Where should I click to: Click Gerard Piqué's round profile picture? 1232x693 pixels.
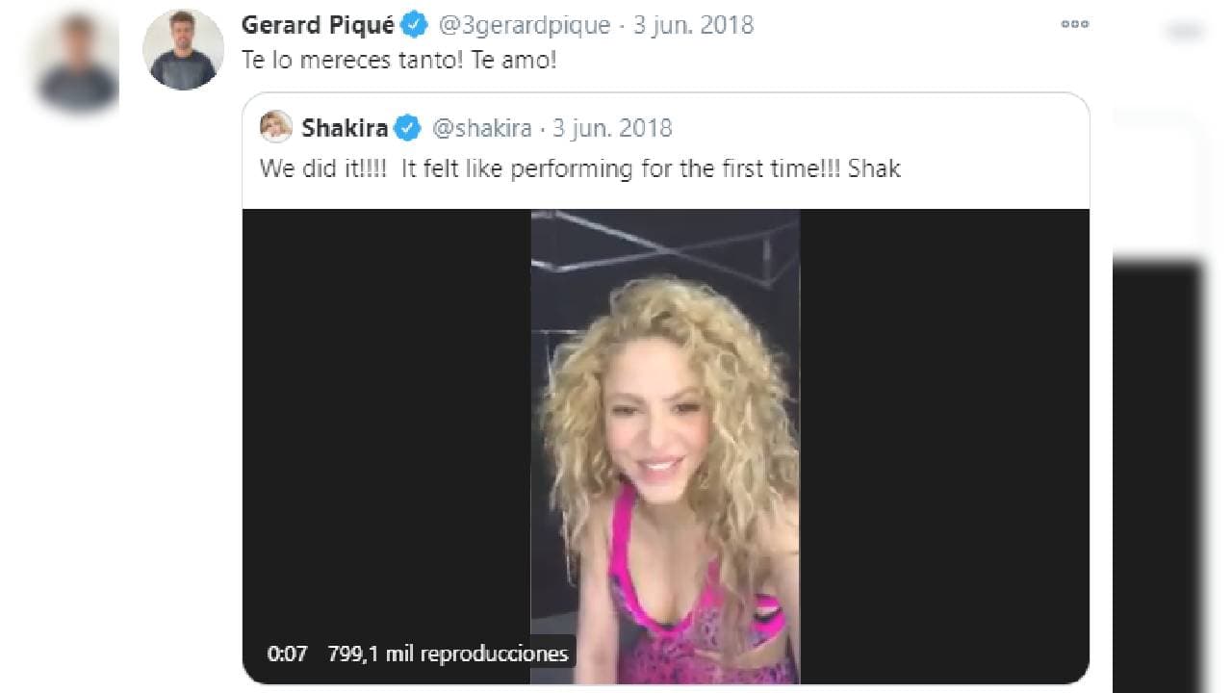[x=183, y=50]
